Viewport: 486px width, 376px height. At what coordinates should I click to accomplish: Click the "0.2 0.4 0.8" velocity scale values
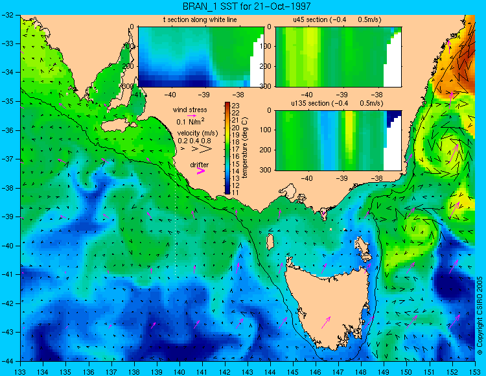(194, 141)
